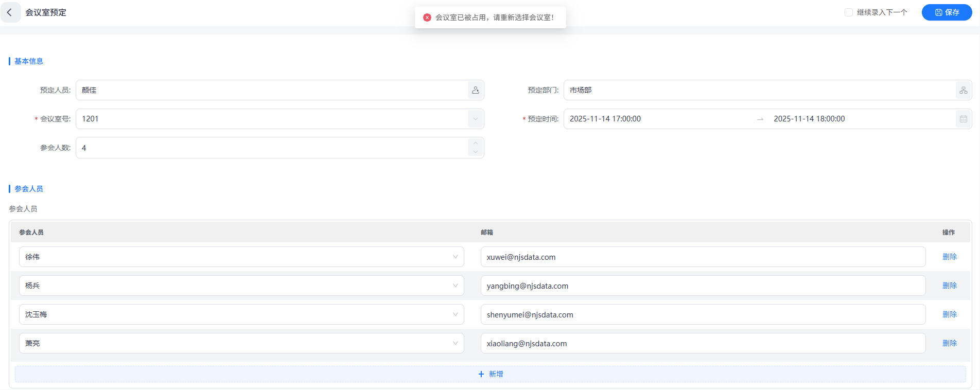Delete the 萧亮 attendee row
The height and width of the screenshot is (390, 980).
pyautogui.click(x=949, y=343)
